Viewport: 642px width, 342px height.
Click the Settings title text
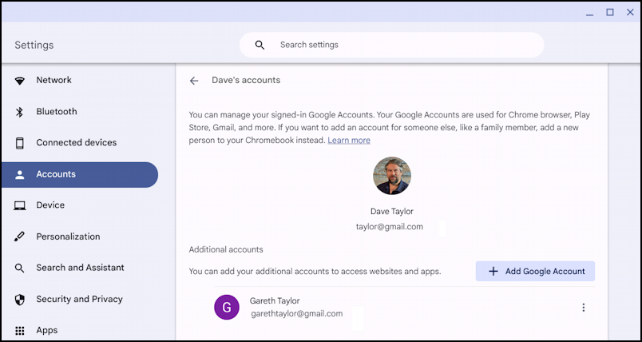click(34, 45)
